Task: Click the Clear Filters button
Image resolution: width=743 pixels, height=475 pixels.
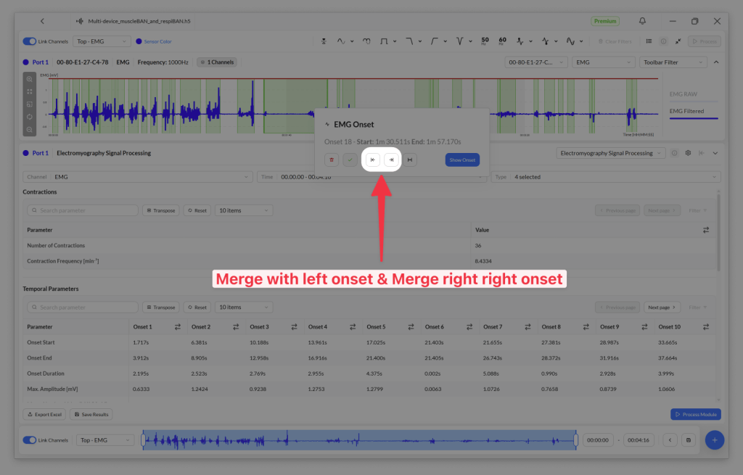Action: (x=615, y=41)
